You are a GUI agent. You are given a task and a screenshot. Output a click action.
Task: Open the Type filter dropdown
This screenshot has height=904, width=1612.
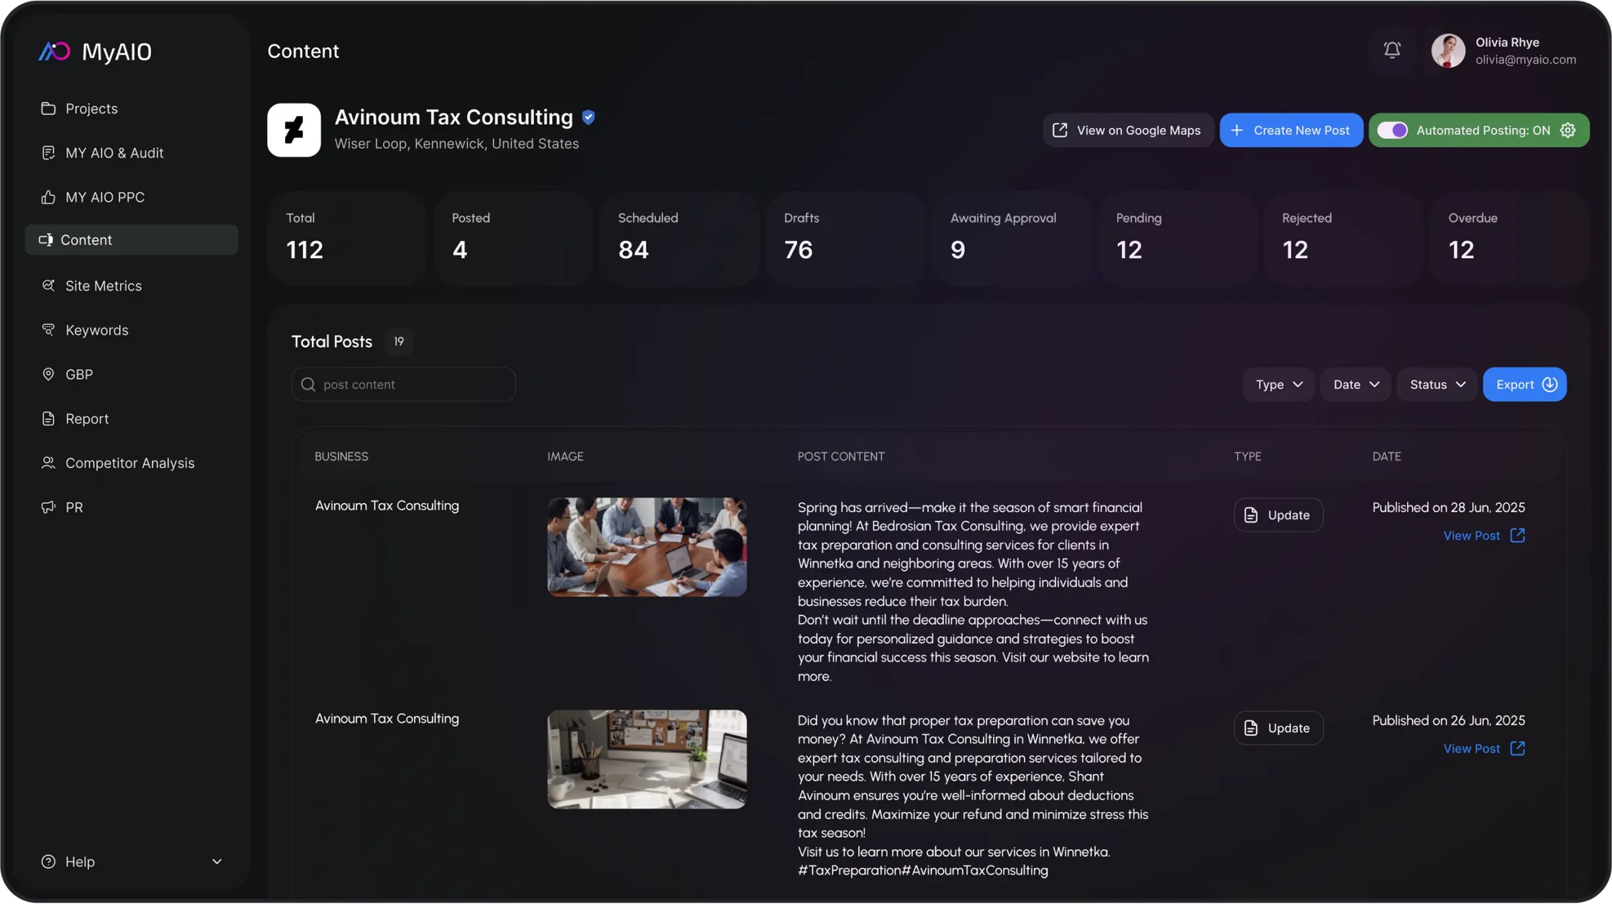(1278, 384)
